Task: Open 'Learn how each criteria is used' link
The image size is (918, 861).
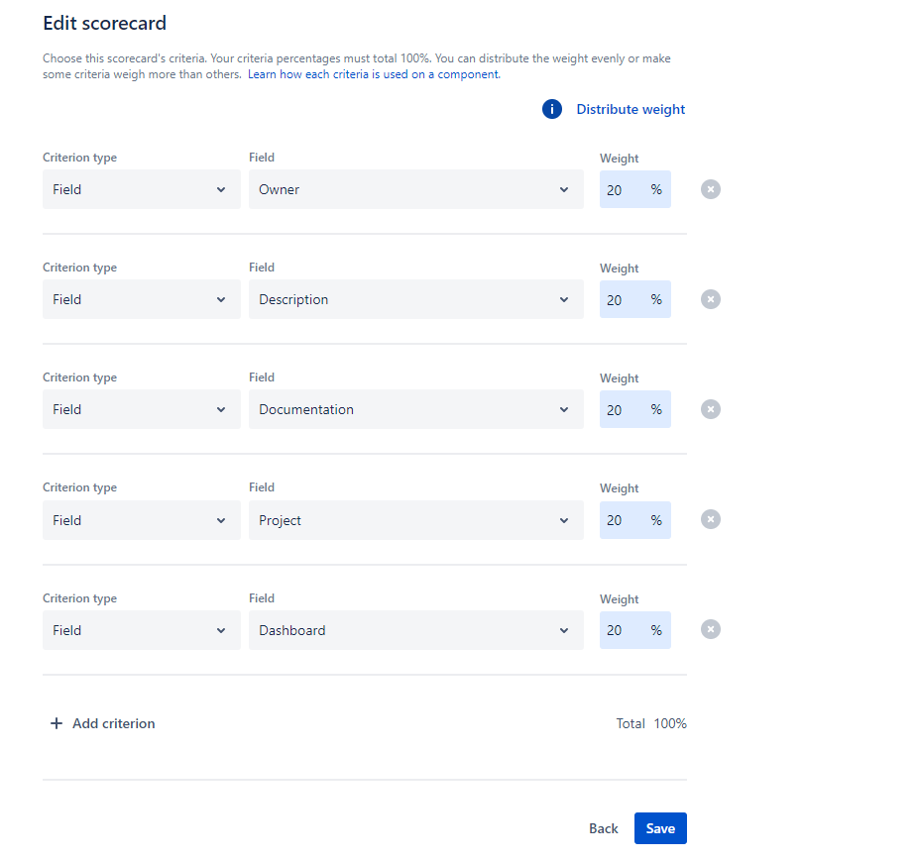Action: (374, 74)
